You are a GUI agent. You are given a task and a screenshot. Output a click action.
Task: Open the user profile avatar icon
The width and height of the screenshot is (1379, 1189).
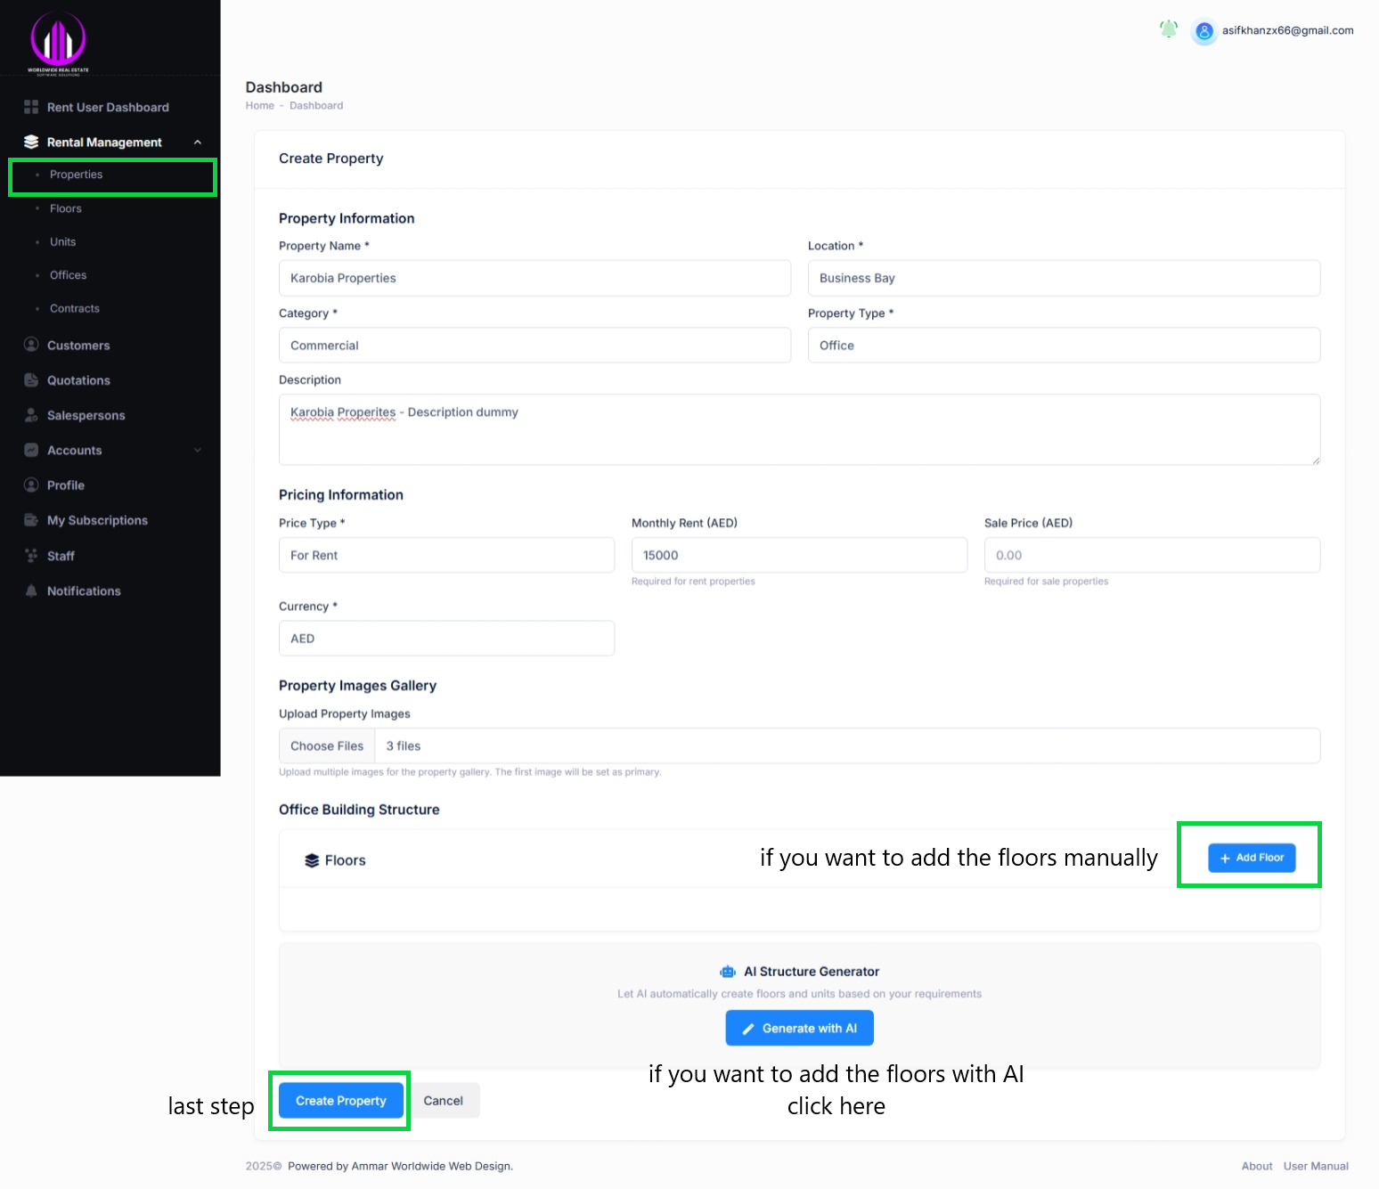point(1204,31)
